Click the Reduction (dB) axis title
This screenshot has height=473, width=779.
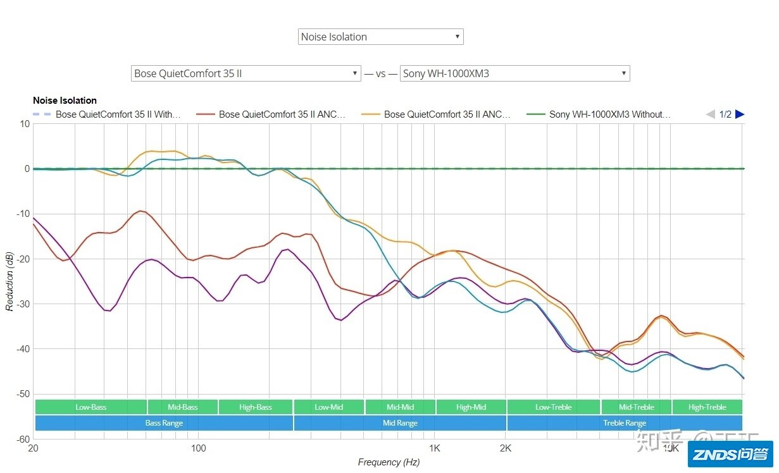click(x=9, y=281)
